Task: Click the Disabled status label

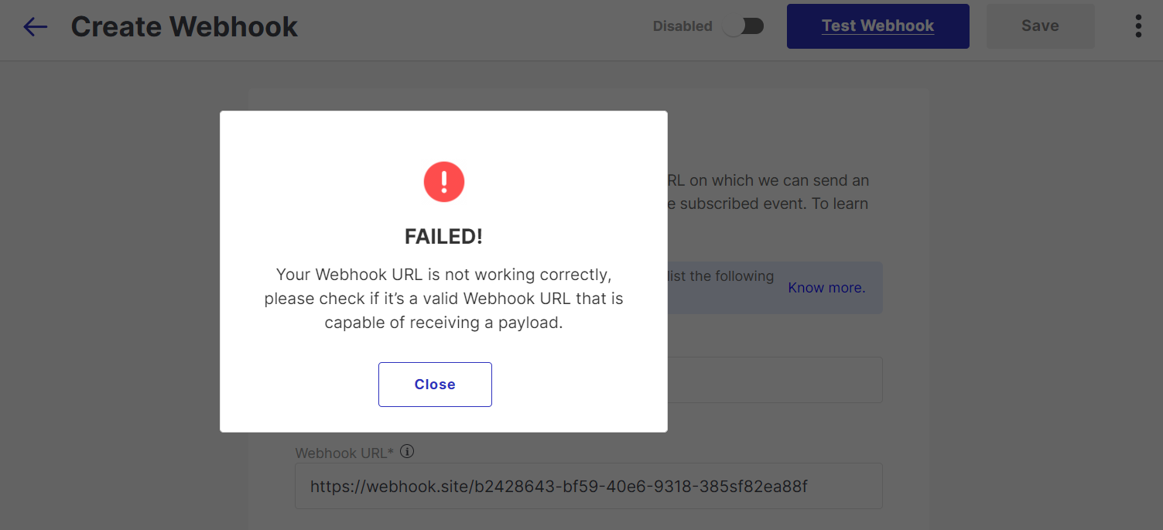Action: pos(682,26)
